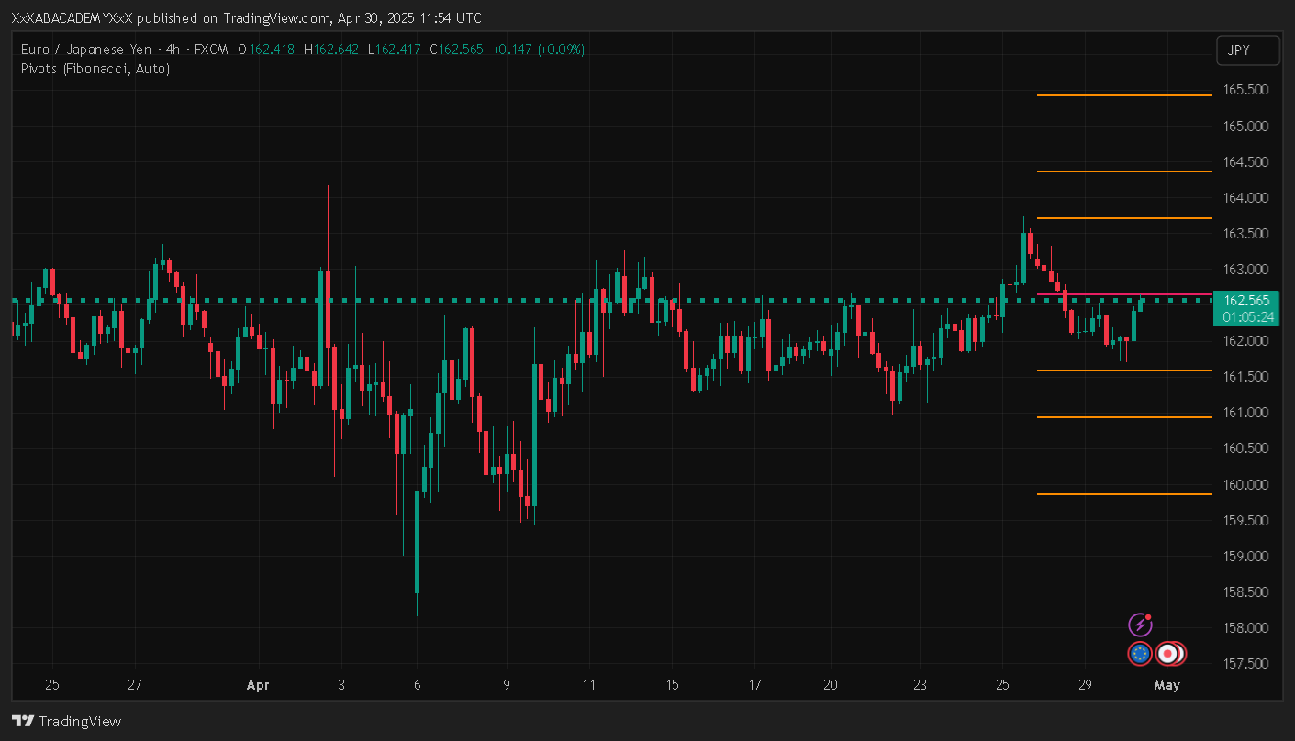
Task: Click the 162.565 current price label
Action: click(x=1245, y=301)
